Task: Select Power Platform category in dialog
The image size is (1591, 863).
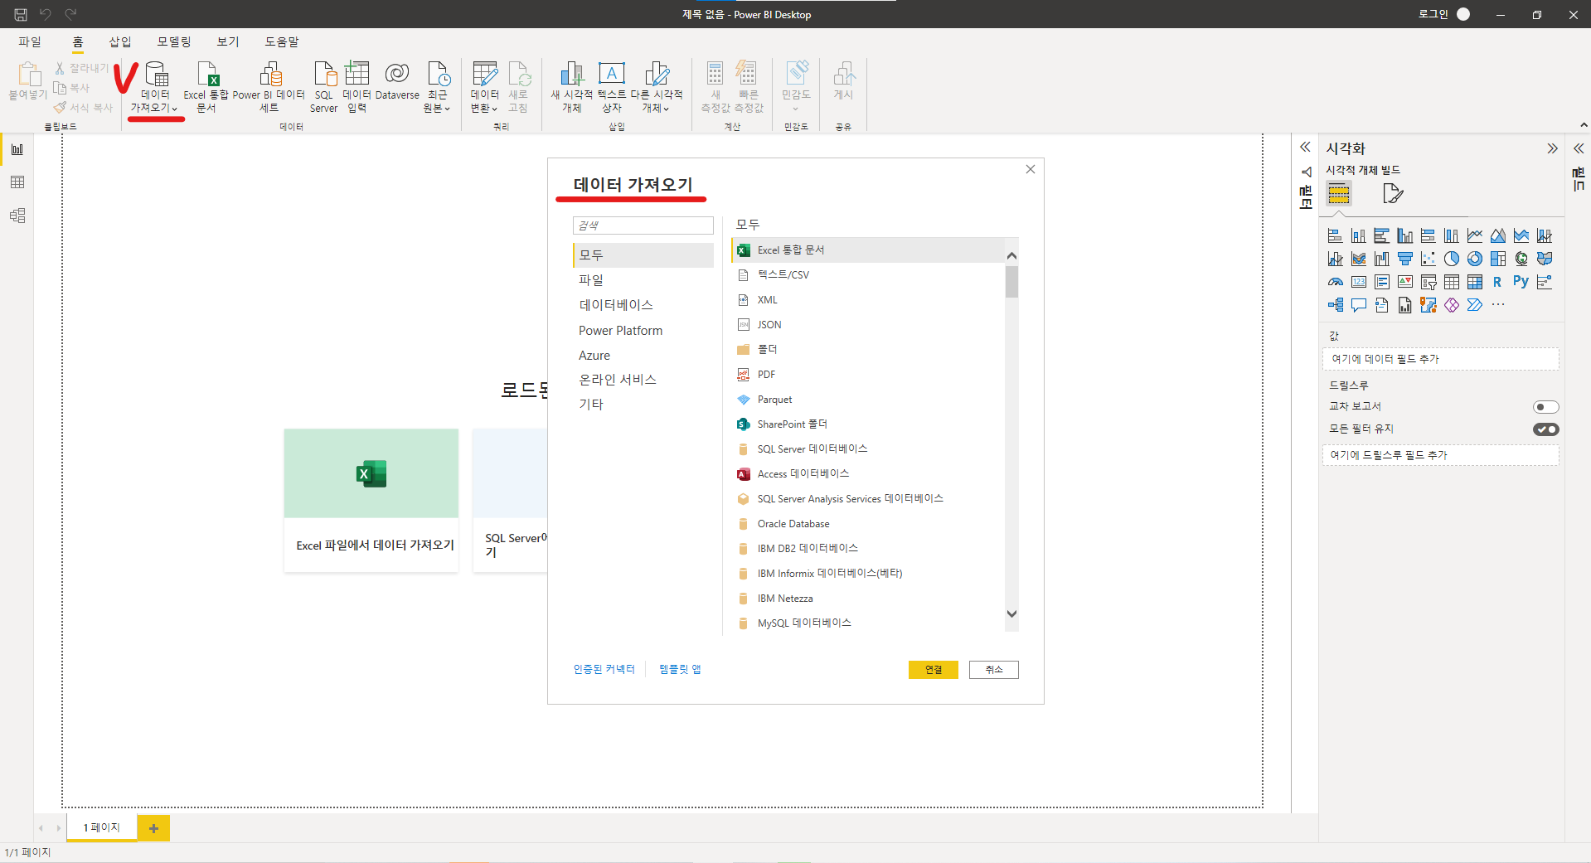Action: (x=643, y=330)
